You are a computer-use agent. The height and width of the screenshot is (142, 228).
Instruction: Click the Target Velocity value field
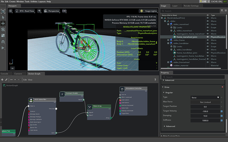coord(205,111)
